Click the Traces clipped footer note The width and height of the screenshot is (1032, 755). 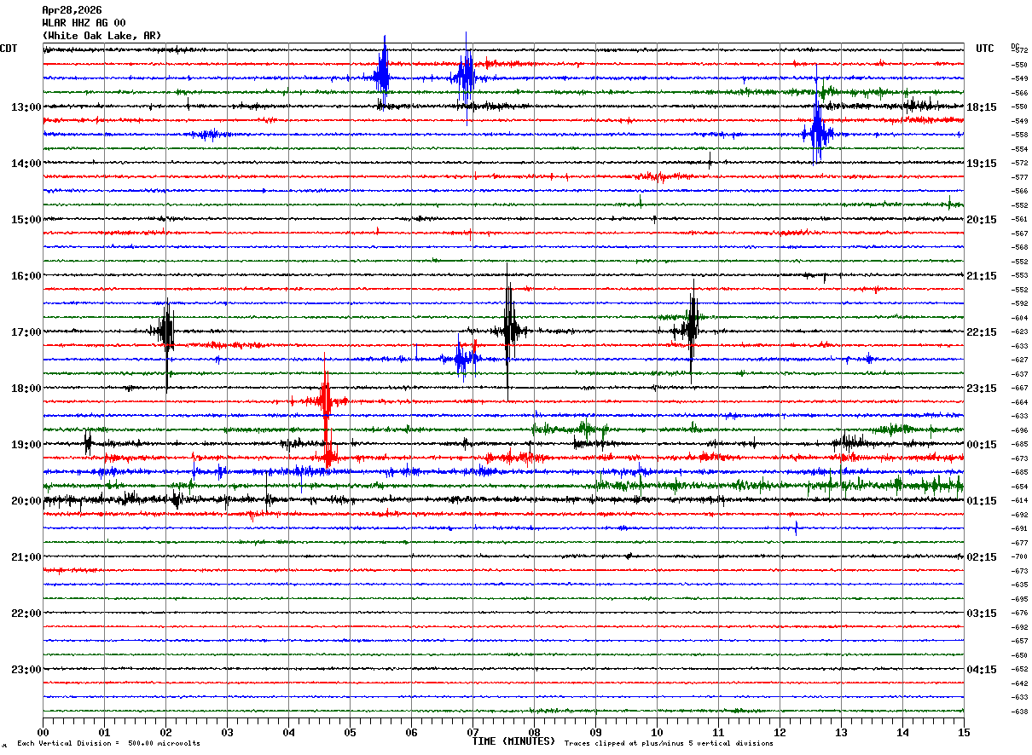[x=669, y=744]
